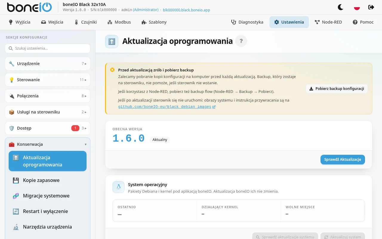Open the Wejścia tab
Image resolution: width=382 pixels, height=239 pixels.
(x=52, y=22)
